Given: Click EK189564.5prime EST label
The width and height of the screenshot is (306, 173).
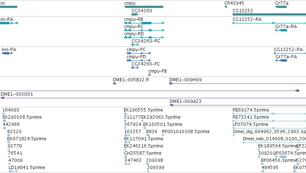Looking at the screenshot, I should (x=278, y=146).
